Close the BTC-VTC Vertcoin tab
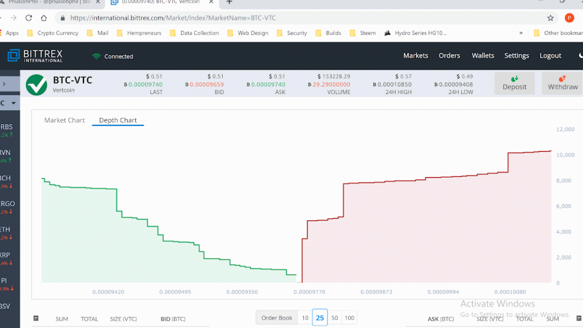 coord(211,2)
